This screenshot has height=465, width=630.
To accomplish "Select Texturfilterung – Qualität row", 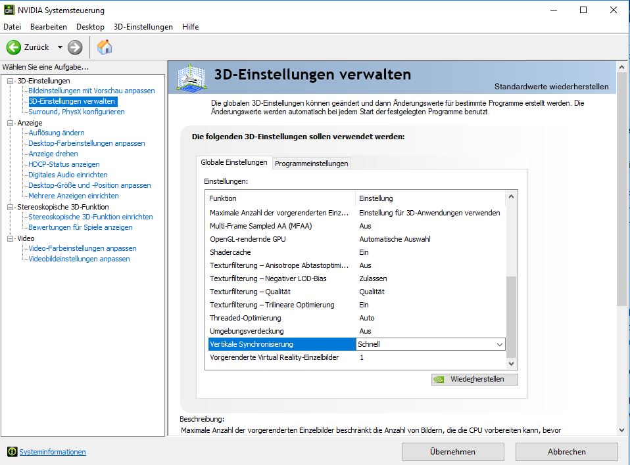I will point(357,292).
